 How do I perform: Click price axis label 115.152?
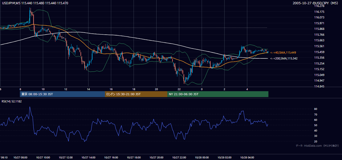320,69
